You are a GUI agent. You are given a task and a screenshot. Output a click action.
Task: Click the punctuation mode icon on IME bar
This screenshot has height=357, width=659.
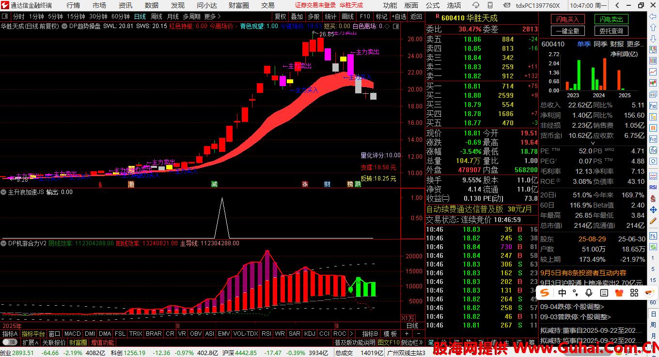[x=576, y=293]
